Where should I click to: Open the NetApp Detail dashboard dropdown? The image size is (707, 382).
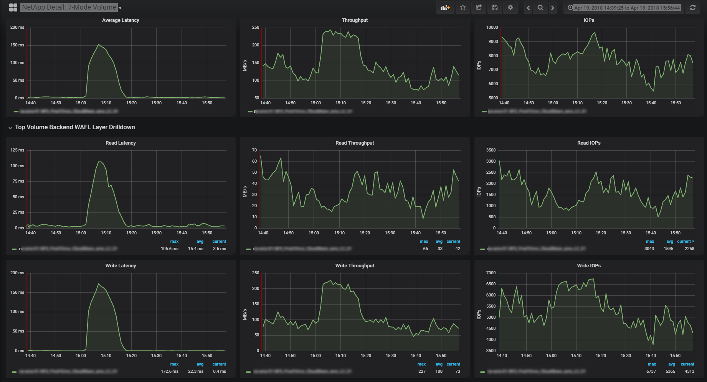[71, 8]
